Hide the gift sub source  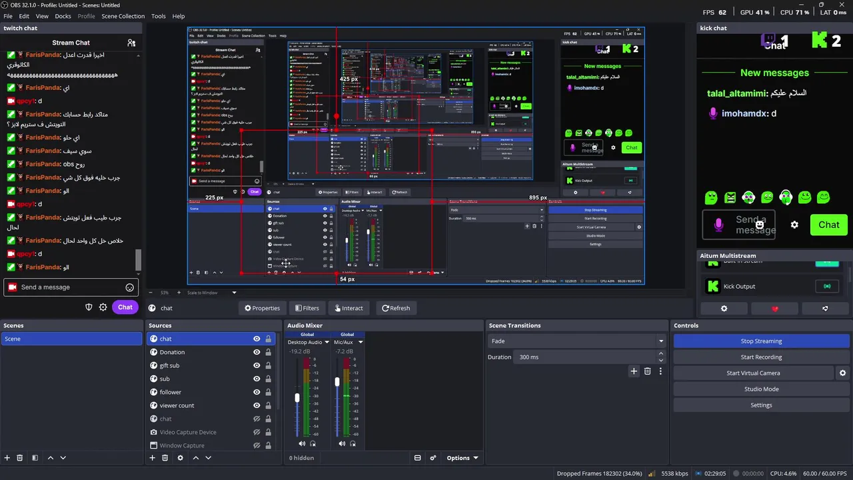point(257,365)
